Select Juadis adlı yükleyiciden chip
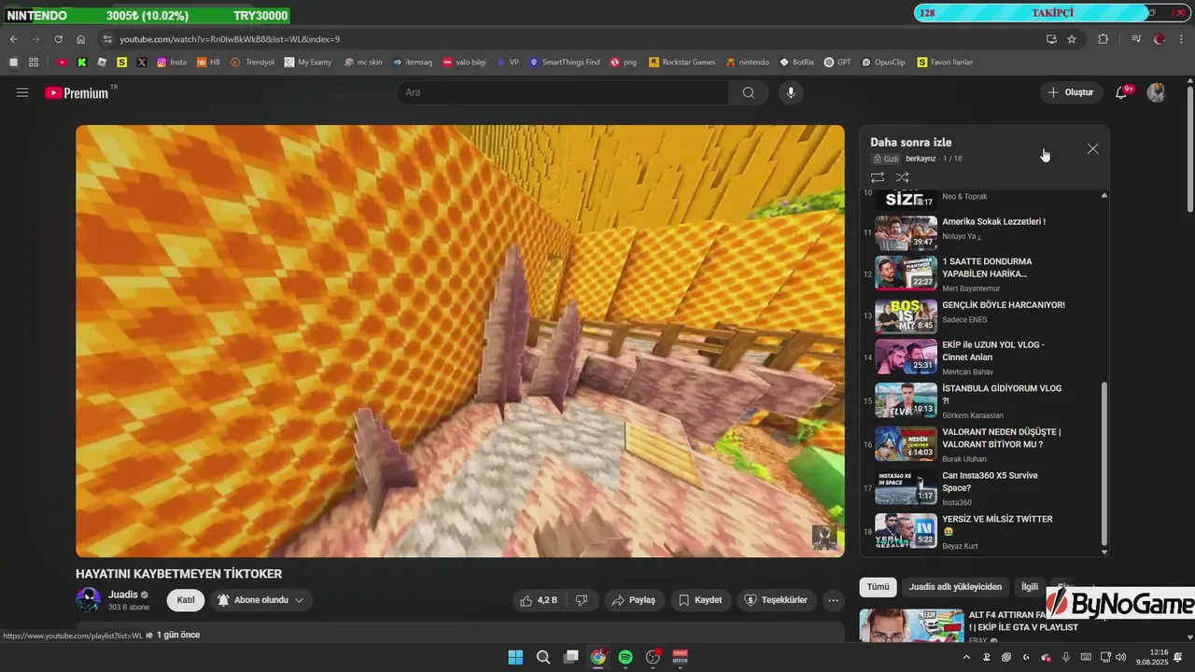 click(x=955, y=587)
